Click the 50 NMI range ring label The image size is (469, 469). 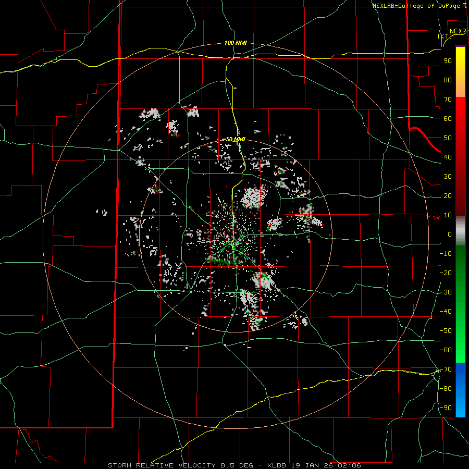tap(236, 139)
